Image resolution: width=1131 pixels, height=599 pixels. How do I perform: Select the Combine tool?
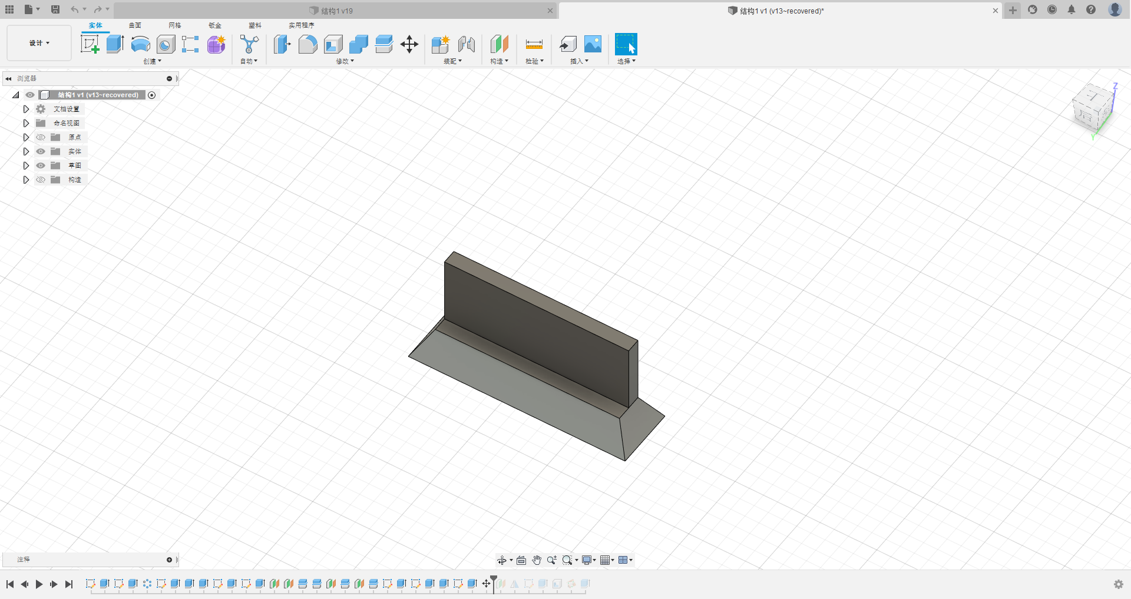point(358,44)
